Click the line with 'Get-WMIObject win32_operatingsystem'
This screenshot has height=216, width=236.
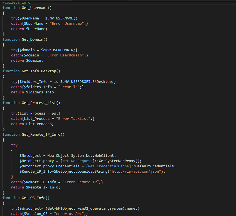pos(75,208)
